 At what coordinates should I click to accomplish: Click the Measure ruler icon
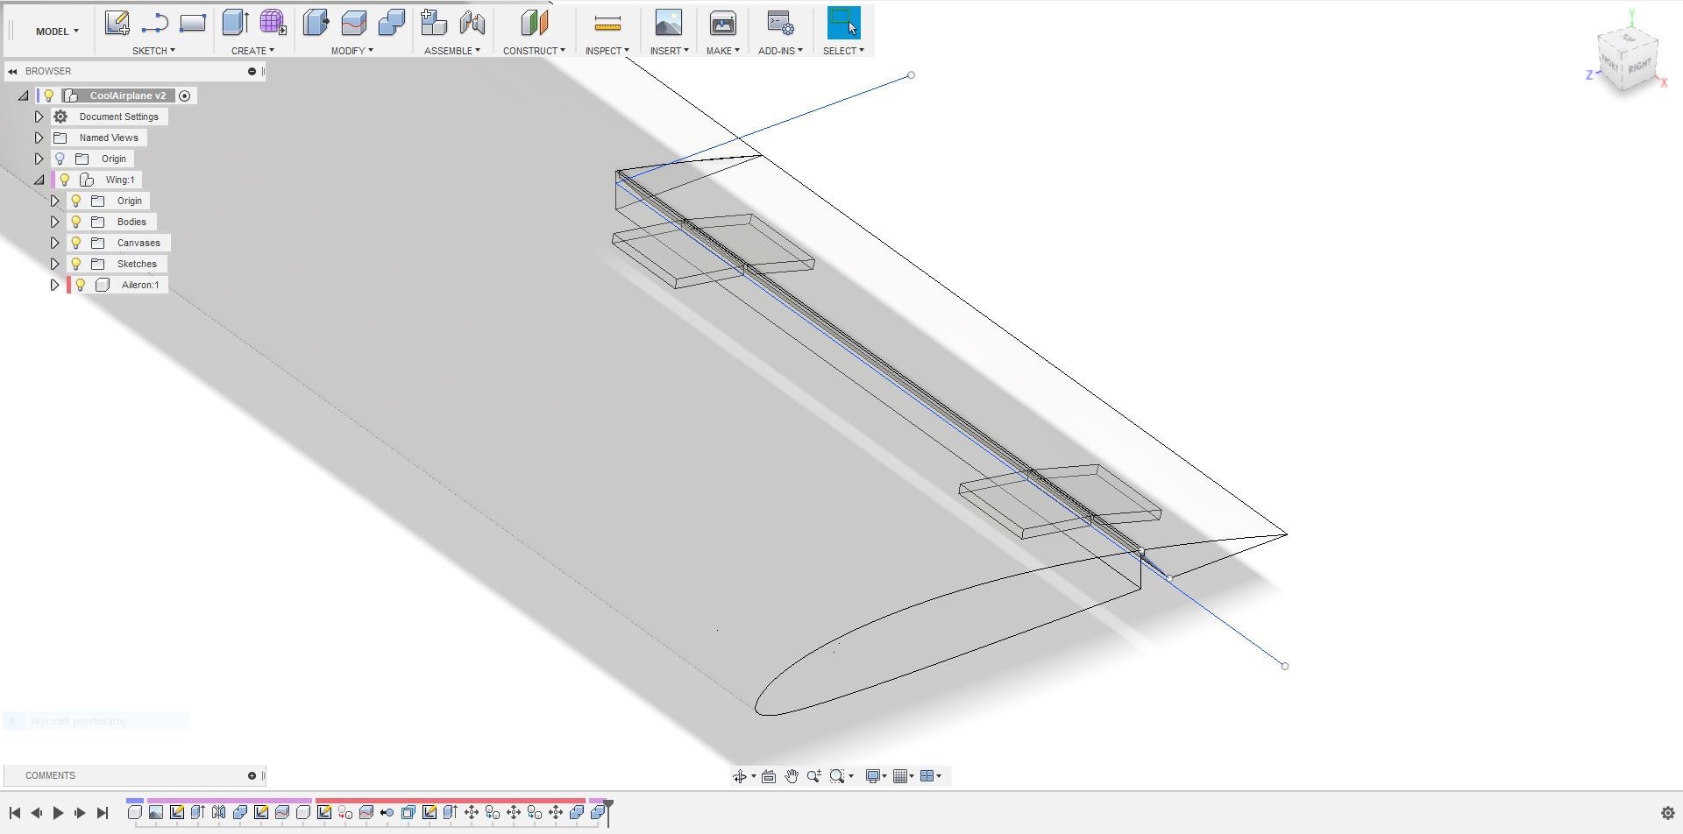point(607,24)
